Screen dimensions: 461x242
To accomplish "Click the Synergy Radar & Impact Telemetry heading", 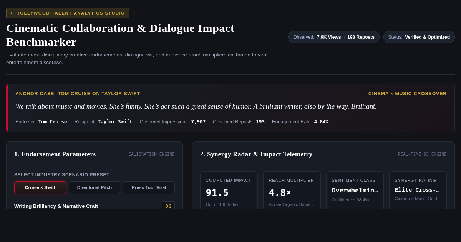I will click(x=256, y=154).
